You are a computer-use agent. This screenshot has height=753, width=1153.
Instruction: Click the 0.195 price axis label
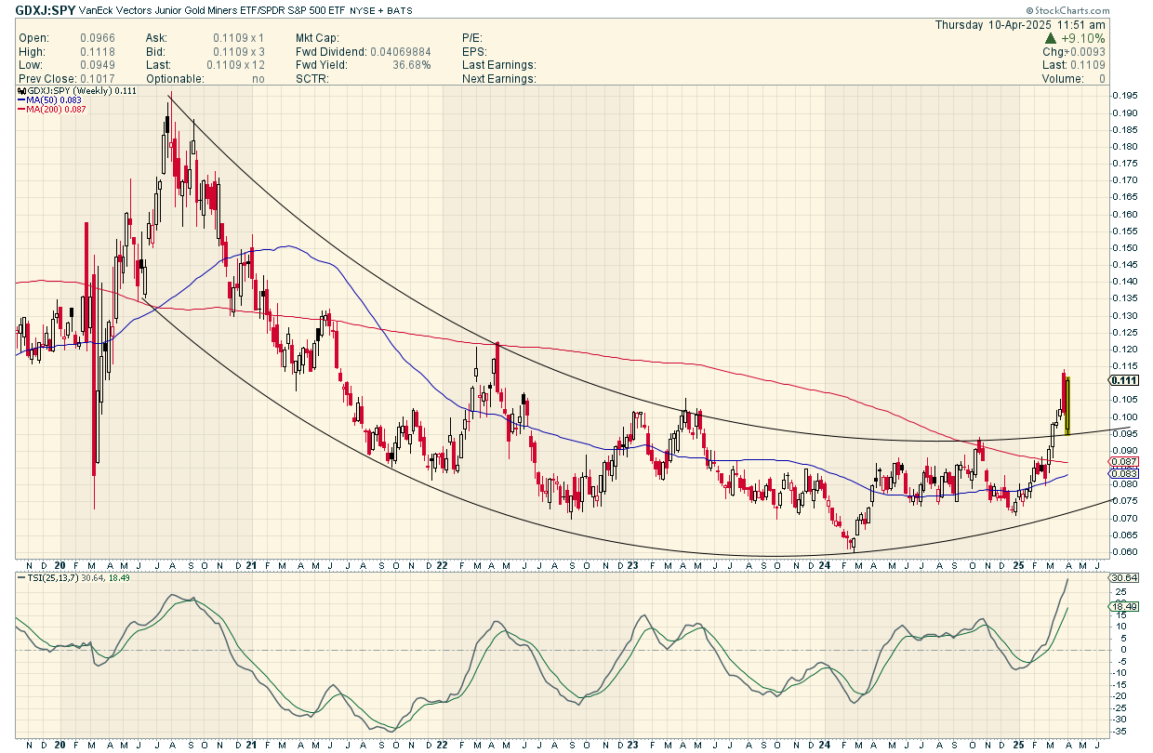pos(1124,96)
